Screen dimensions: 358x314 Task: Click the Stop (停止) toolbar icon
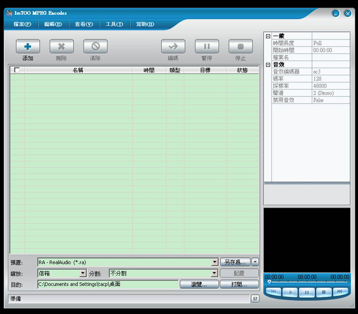(240, 46)
